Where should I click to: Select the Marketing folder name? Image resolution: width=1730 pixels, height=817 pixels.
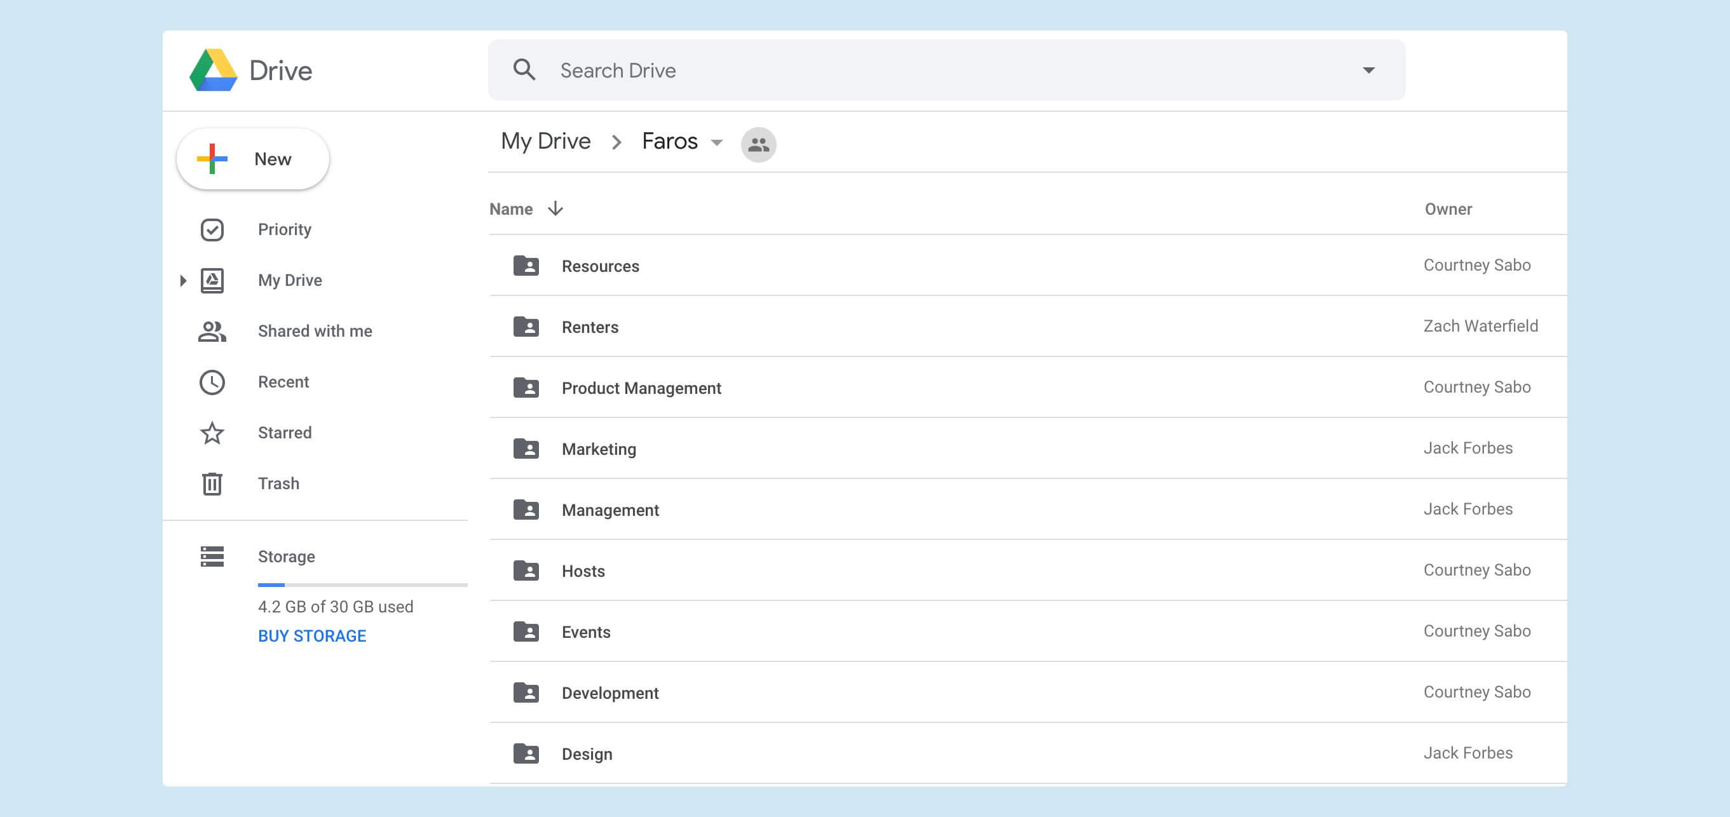point(599,450)
